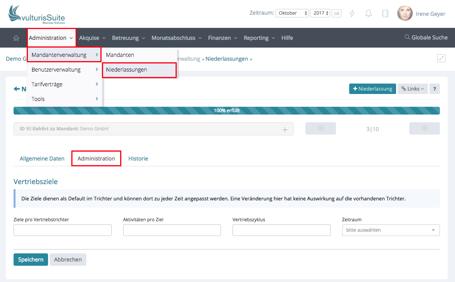
Task: Click the home icon in navbar
Action: pyautogui.click(x=16, y=38)
